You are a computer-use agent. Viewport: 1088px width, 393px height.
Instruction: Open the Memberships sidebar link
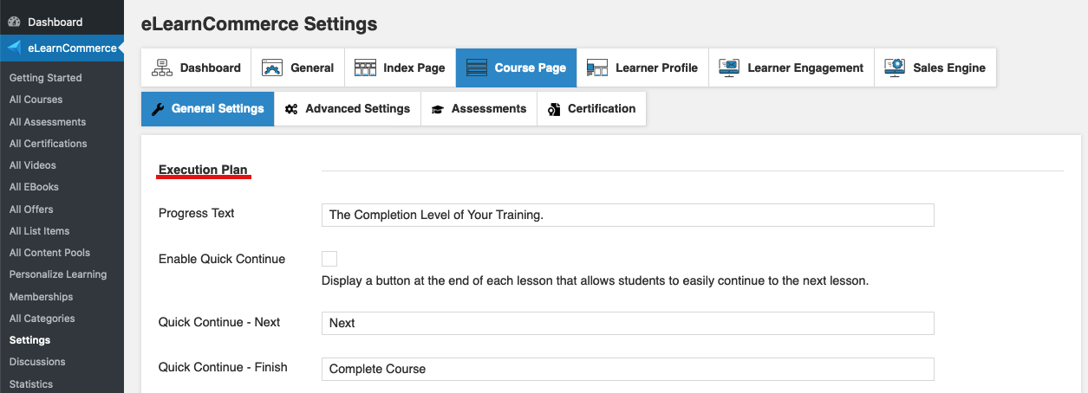pos(41,297)
